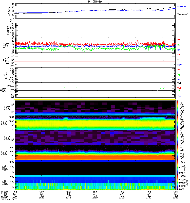This screenshot has height=203, width=190.
Task: Click the X-GSE value 13.5
Action: [x=95, y=192]
